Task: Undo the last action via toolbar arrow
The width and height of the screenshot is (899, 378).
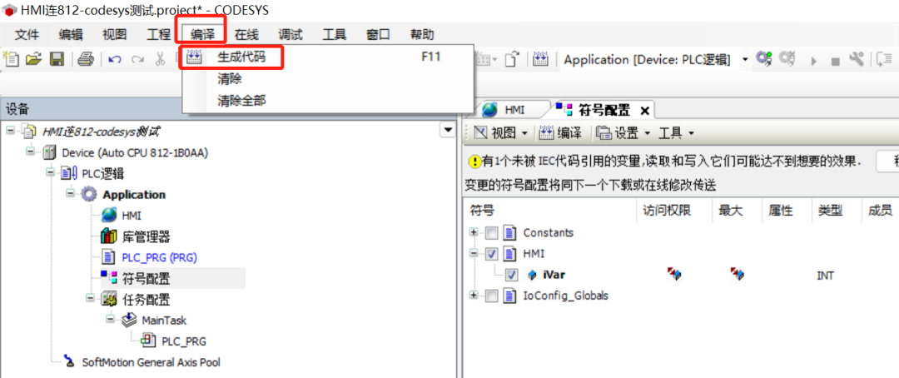Action: (114, 60)
